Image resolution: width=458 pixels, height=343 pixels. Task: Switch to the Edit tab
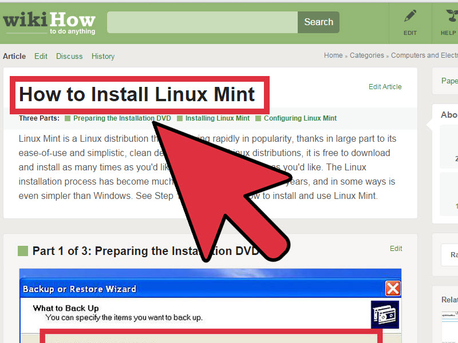41,56
